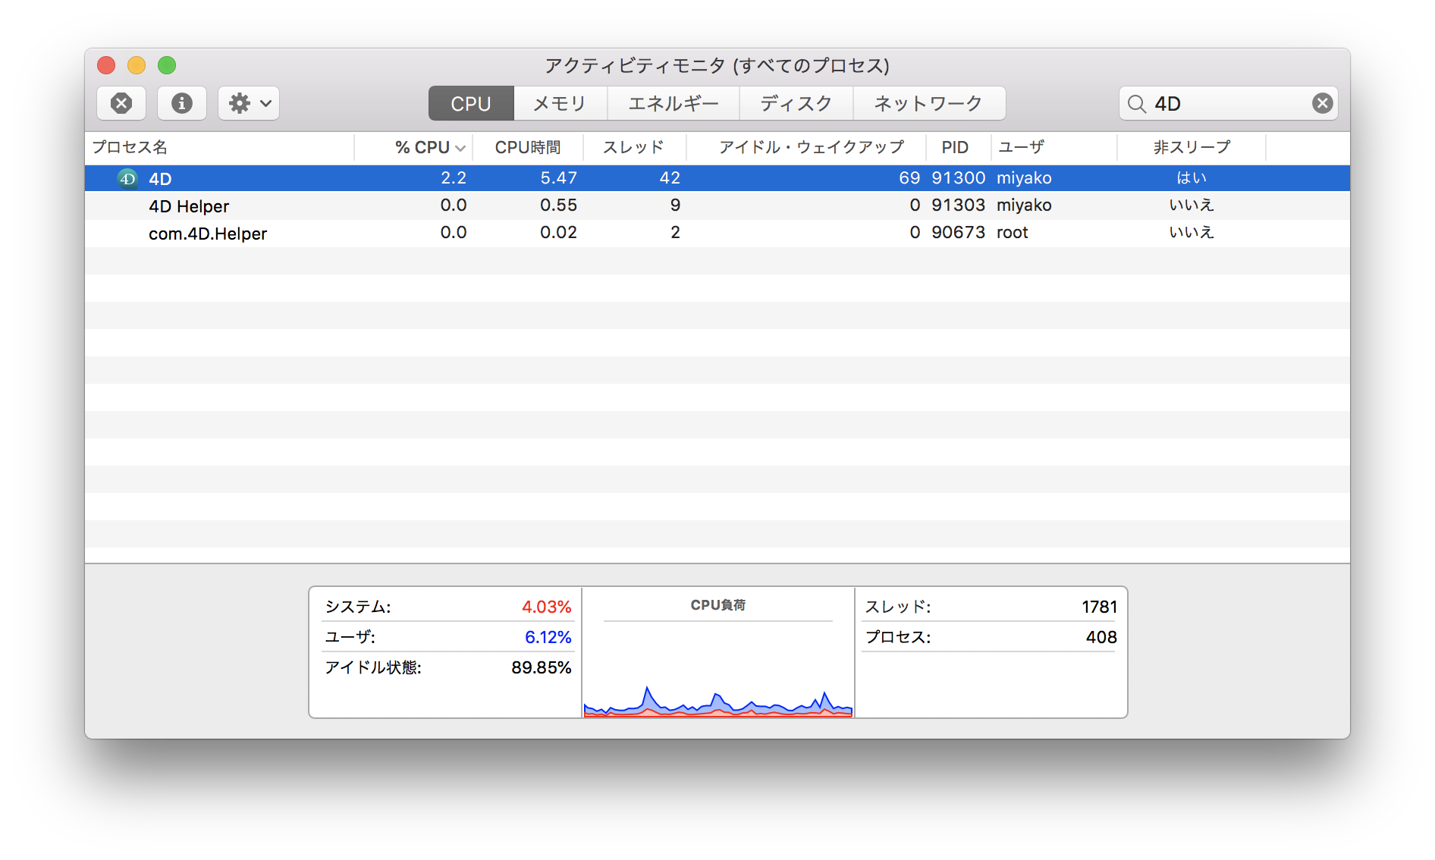Click the 5.47 CPU time value
This screenshot has width=1435, height=860.
pyautogui.click(x=559, y=178)
